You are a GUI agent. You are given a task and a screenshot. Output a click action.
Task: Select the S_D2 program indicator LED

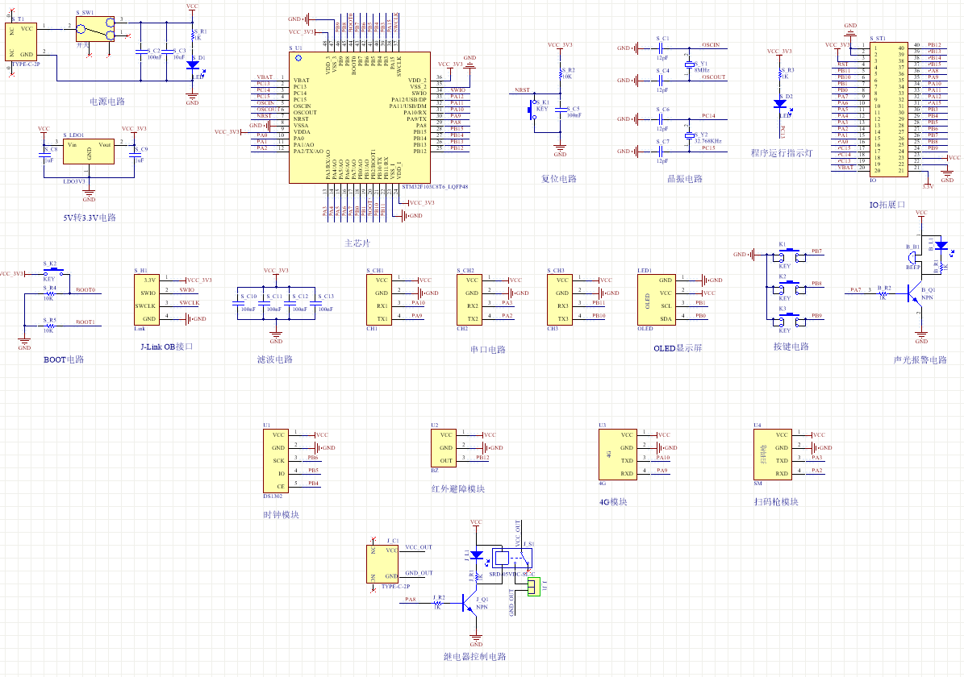[779, 105]
